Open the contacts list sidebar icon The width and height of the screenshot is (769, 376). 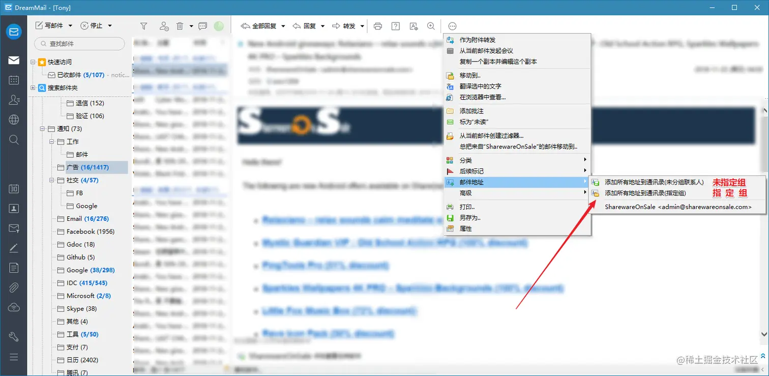click(14, 100)
